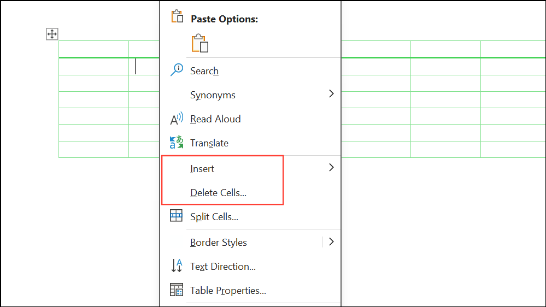Click the Table Properties icon
Screen dimensions: 546x307
pyautogui.click(x=177, y=290)
